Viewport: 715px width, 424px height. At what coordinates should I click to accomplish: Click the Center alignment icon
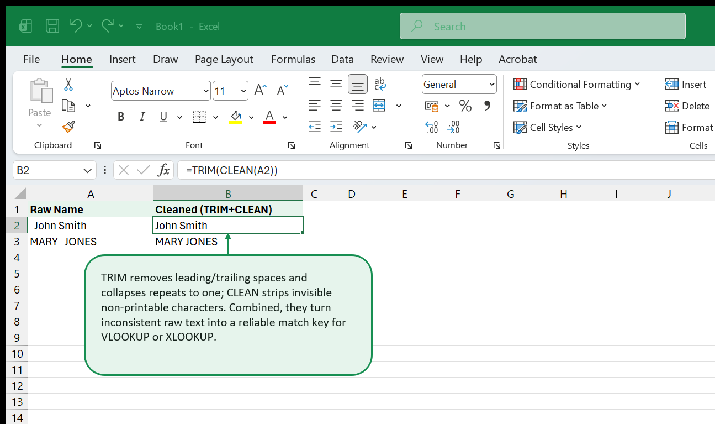(336, 105)
